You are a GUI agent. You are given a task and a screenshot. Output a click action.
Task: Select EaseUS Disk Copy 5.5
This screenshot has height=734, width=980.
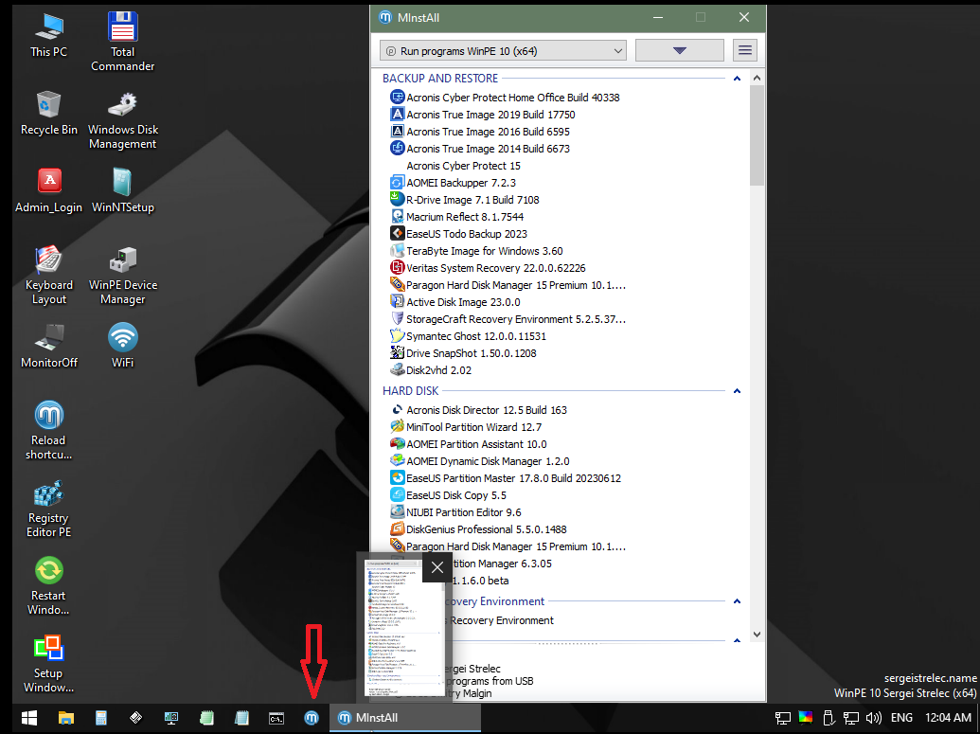point(448,495)
